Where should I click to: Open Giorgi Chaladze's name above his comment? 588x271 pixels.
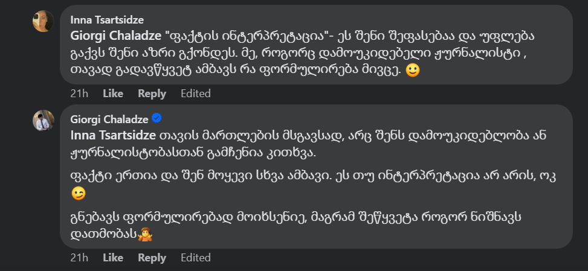[109, 118]
